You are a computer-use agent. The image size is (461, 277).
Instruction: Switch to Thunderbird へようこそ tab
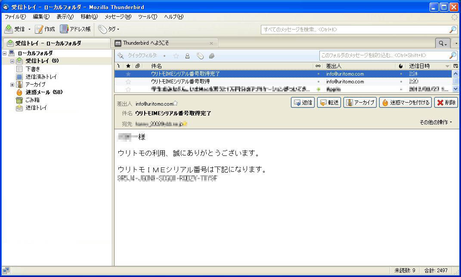click(x=164, y=43)
